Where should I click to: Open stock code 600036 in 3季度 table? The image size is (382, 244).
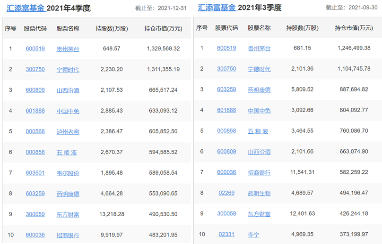226,172
